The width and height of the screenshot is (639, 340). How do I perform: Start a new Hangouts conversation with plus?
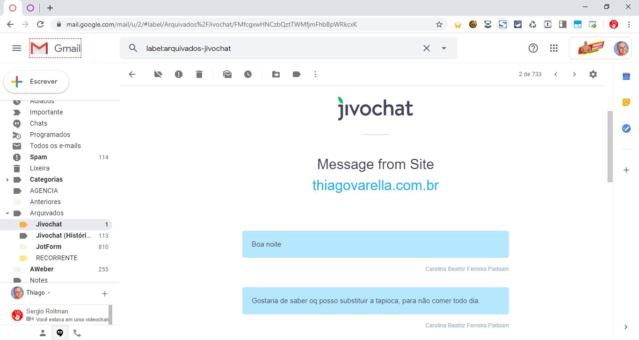point(105,294)
